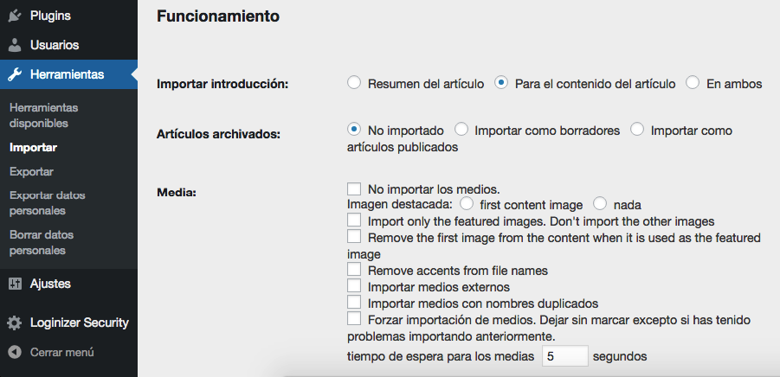Enable "Remove accents from file names"
Image resolution: width=780 pixels, height=377 pixels.
pos(353,271)
